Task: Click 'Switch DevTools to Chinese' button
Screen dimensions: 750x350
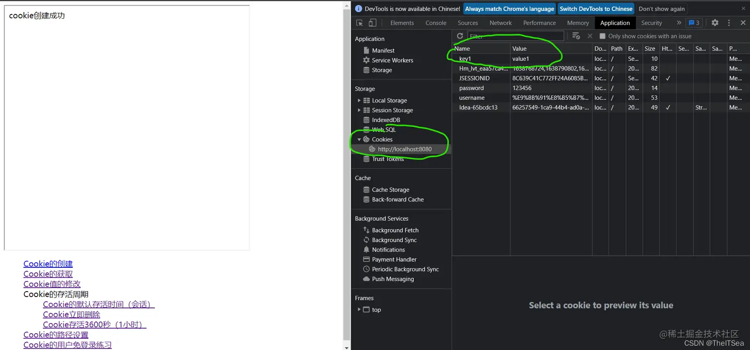Action: pos(596,9)
